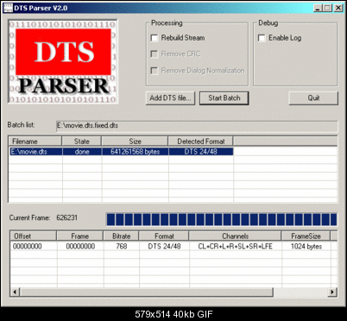Toggle Remove Dialog Normalization checkbox
The height and width of the screenshot is (321, 347).
point(155,71)
